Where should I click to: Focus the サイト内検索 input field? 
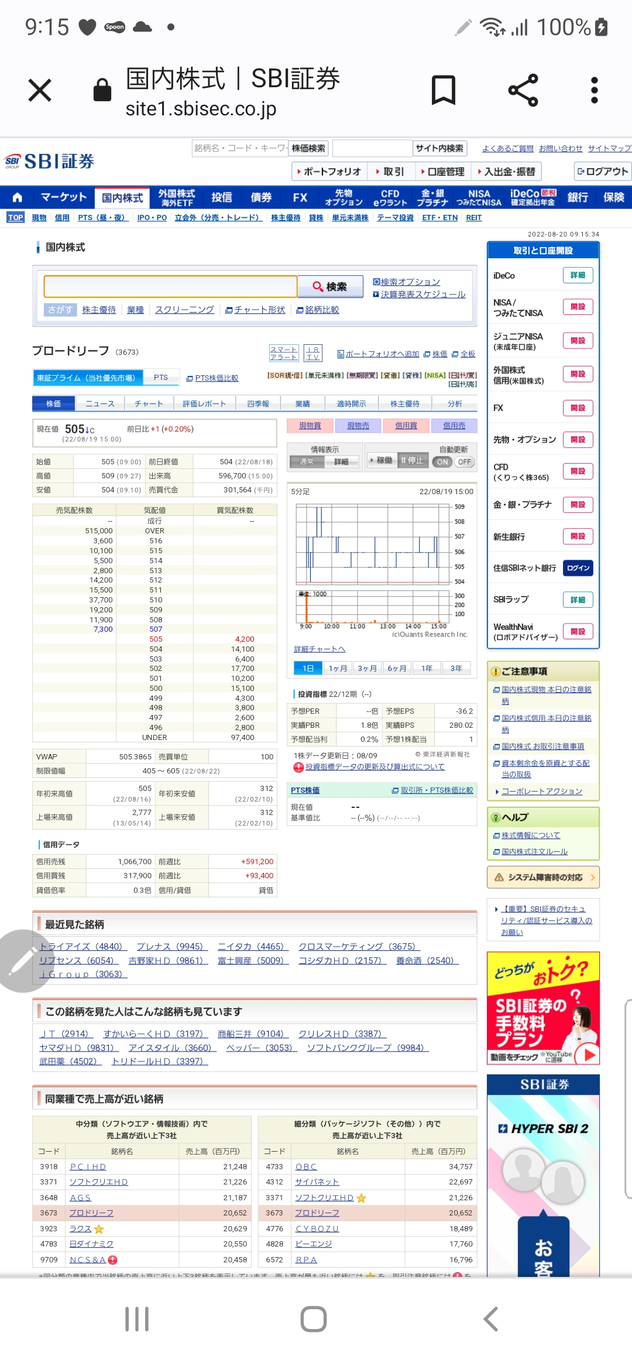coord(373,149)
